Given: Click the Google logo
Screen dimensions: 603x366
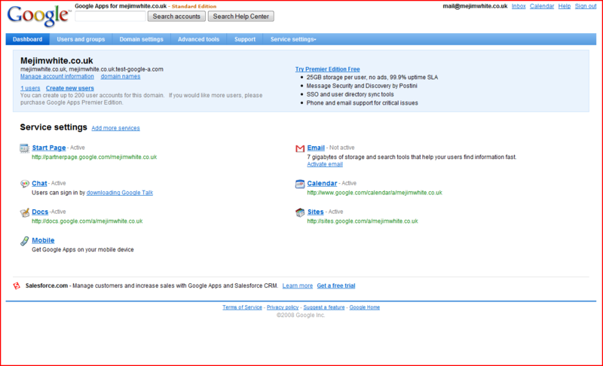Looking at the screenshot, I should pos(38,16).
